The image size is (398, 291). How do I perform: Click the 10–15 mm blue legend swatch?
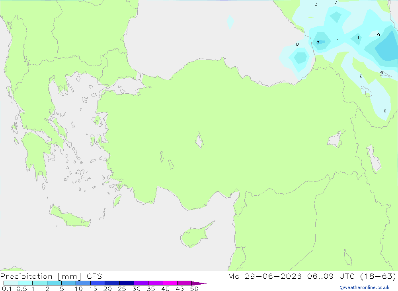click(x=83, y=283)
